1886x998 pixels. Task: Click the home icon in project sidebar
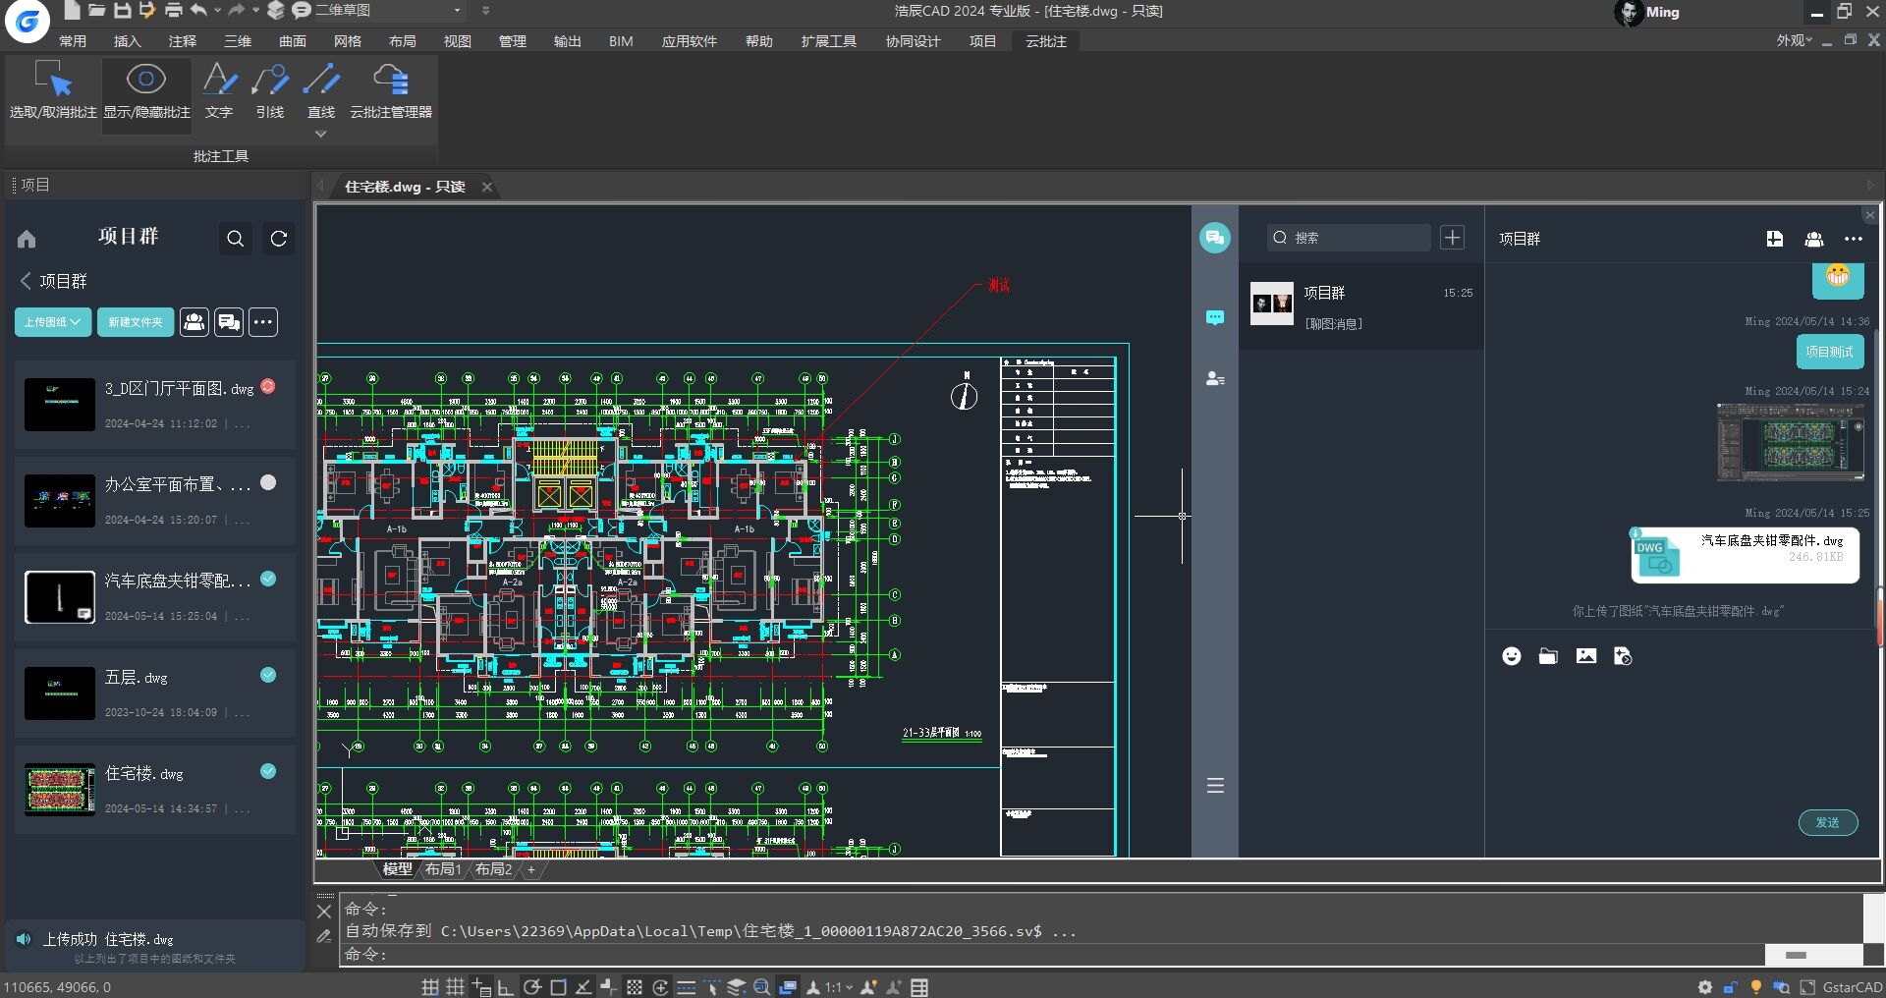click(x=27, y=239)
